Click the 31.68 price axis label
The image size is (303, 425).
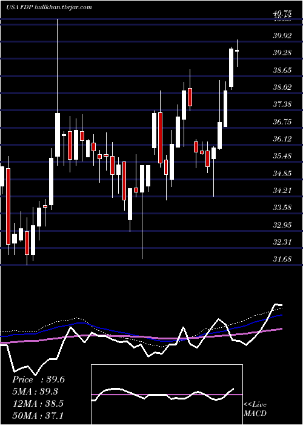pos(282,259)
